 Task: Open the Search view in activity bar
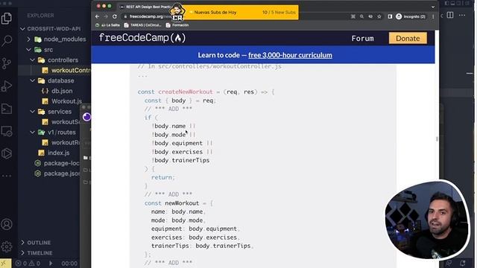coord(7,40)
